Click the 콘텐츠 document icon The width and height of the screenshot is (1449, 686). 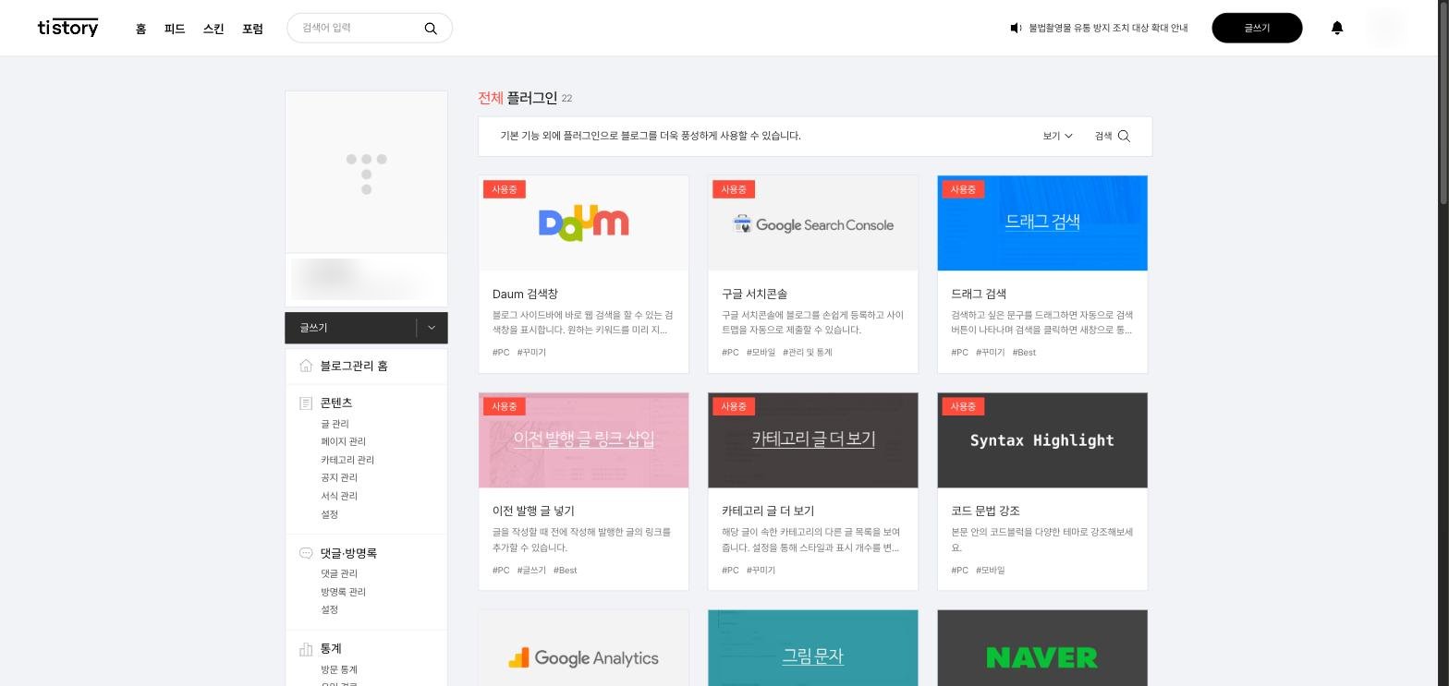(306, 403)
